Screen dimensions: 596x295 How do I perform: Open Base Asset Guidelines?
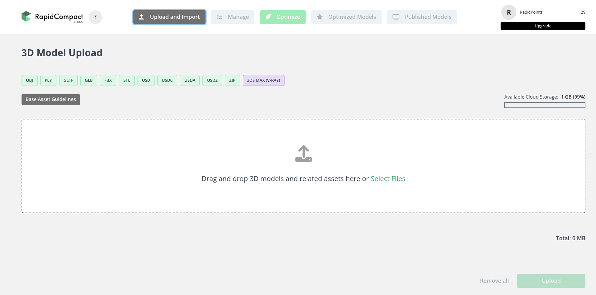tap(51, 100)
